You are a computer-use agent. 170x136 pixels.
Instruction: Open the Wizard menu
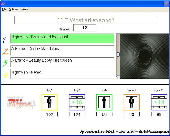coord(25,9)
